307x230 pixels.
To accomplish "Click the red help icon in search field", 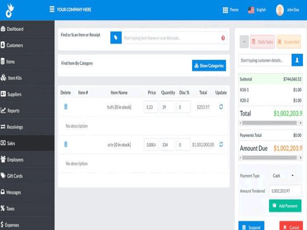I will 223,38.
